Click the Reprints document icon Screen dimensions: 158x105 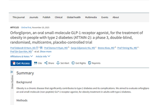tap(90, 63)
